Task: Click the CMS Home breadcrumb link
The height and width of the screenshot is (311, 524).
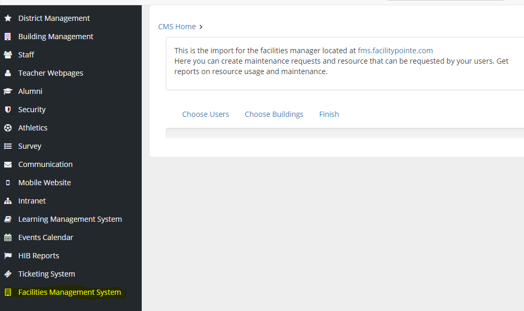Action: pos(177,27)
